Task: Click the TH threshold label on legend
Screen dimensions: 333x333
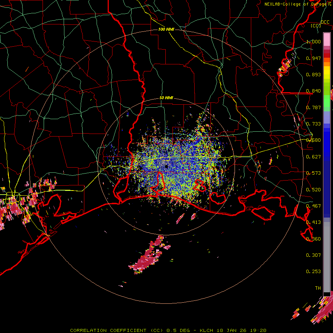Action: (318, 288)
